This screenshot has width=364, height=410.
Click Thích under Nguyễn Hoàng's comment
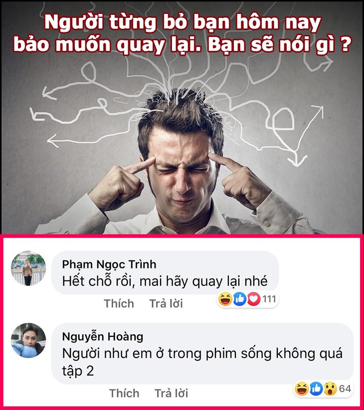point(124,393)
